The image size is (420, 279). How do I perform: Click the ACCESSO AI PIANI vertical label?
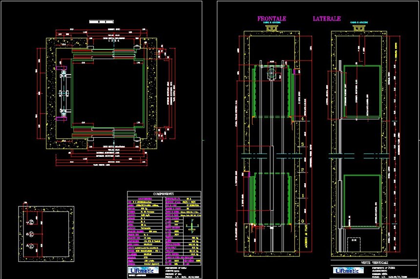coord(306,236)
